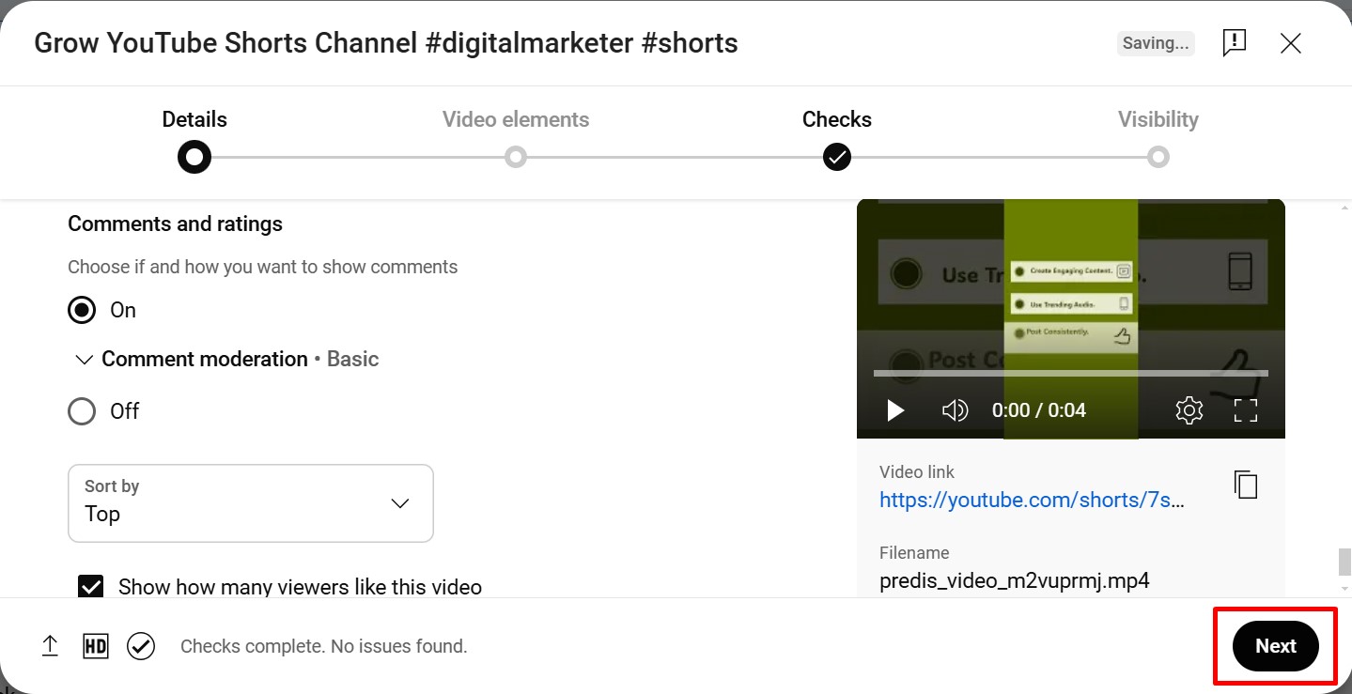The width and height of the screenshot is (1352, 694).
Task: Click the checks complete checkmark icon
Action: point(141,645)
